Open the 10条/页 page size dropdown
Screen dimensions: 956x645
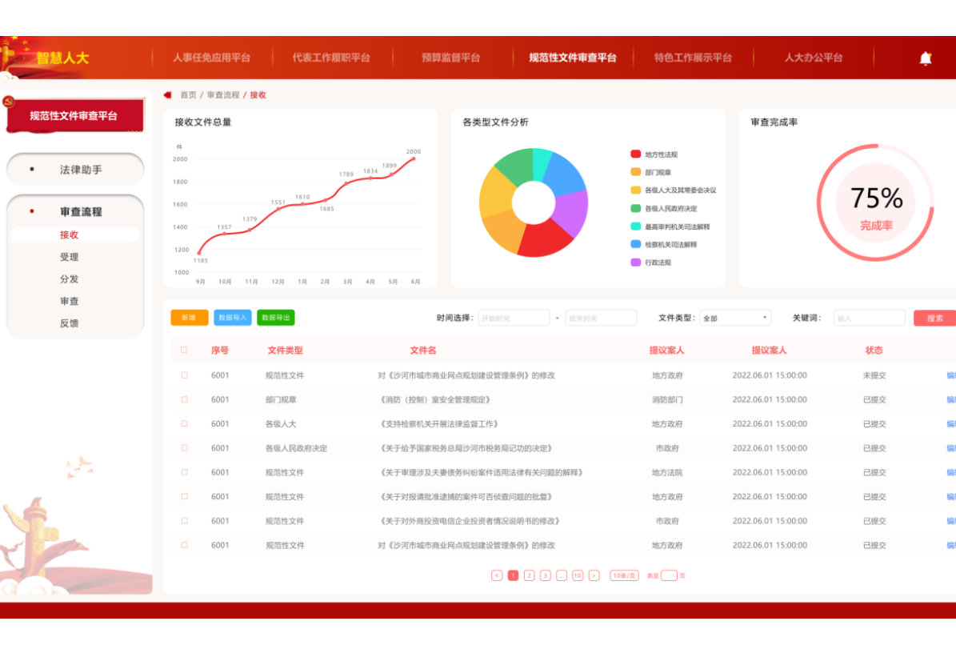click(x=624, y=575)
